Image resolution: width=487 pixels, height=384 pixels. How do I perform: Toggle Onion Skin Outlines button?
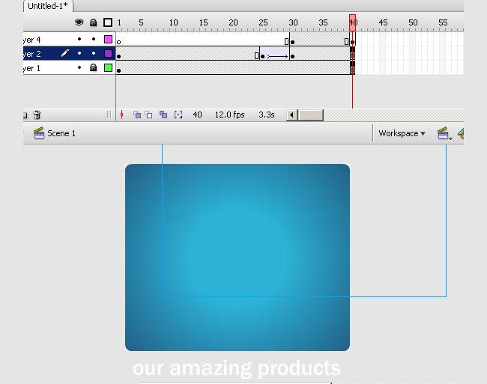click(149, 115)
